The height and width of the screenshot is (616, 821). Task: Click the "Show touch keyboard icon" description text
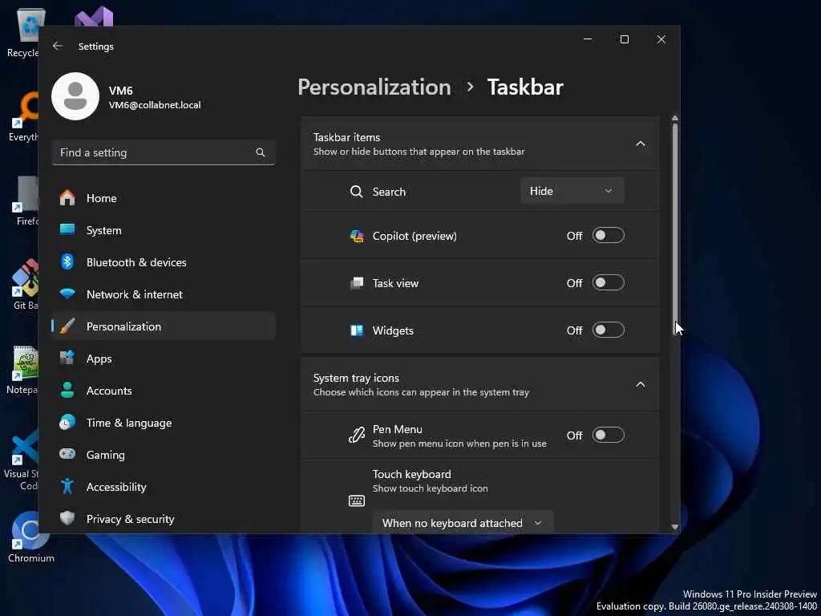click(430, 488)
